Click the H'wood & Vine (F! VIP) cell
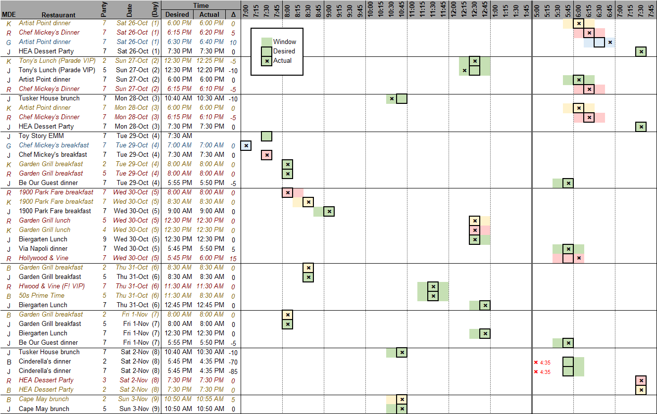The image size is (657, 414). click(x=51, y=286)
